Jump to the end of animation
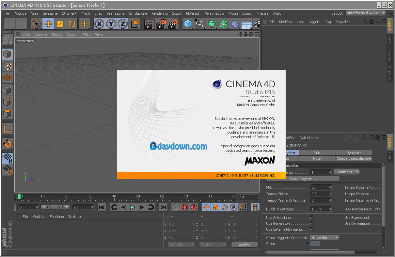 [x=163, y=207]
